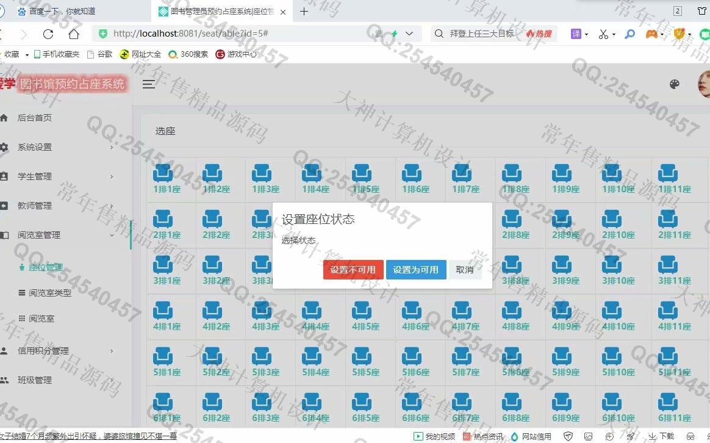Select seat 4排5座 icon
The width and height of the screenshot is (710, 443).
click(362, 310)
